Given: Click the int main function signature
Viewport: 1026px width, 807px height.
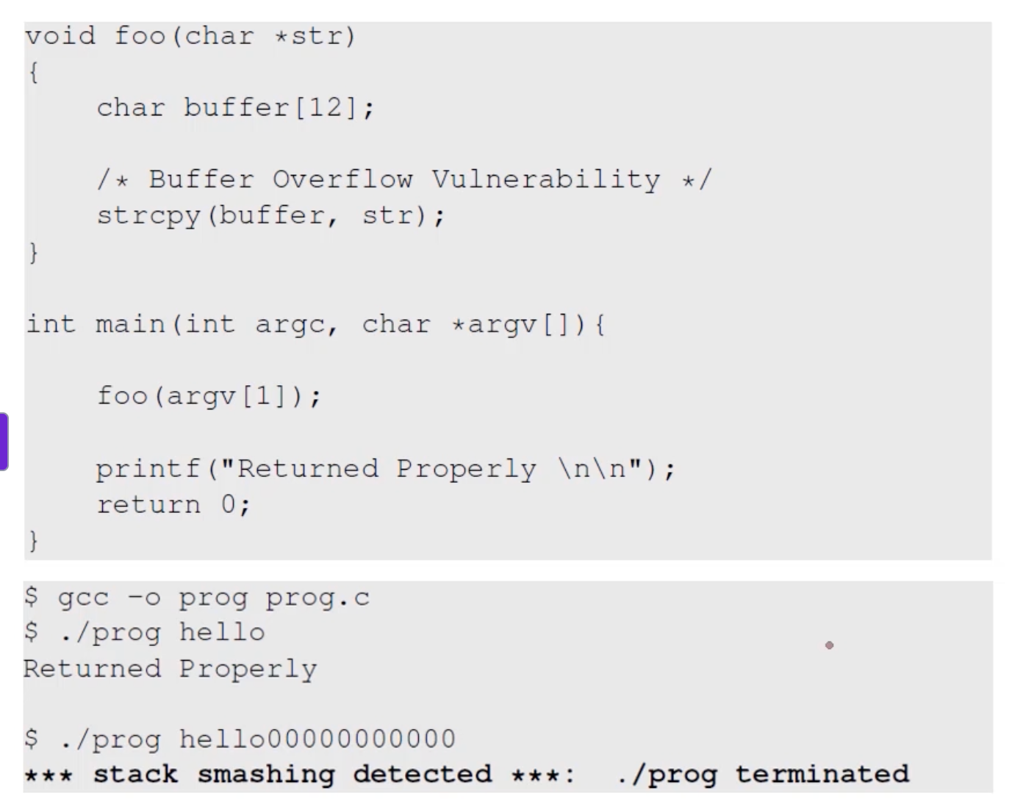Looking at the screenshot, I should pyautogui.click(x=315, y=324).
